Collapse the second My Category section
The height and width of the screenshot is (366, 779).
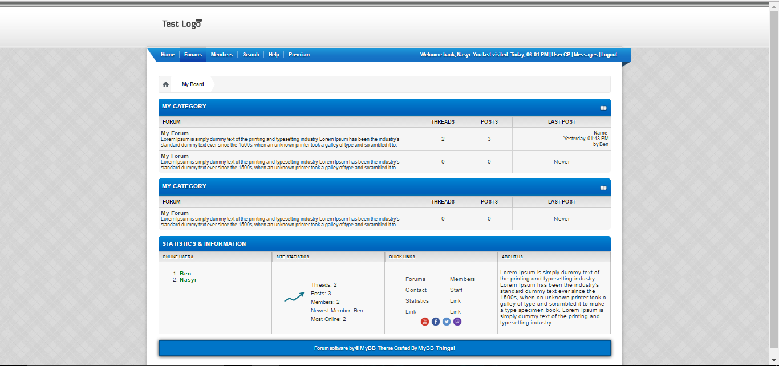[603, 188]
